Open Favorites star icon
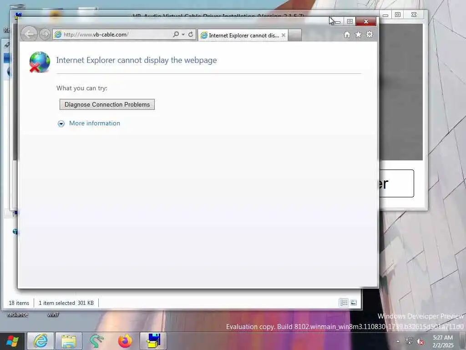466x350 pixels. pyautogui.click(x=359, y=35)
